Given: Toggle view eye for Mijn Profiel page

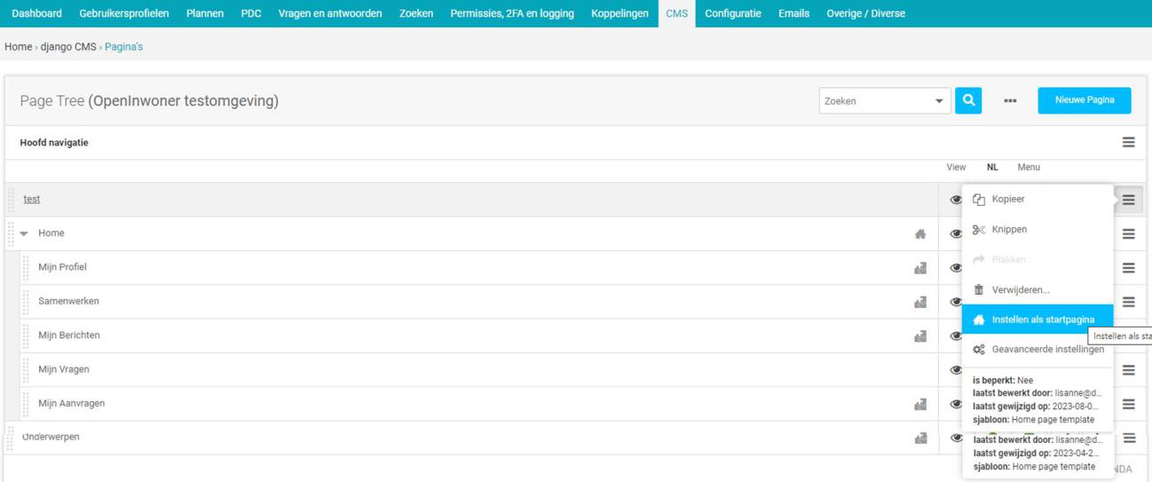Looking at the screenshot, I should pos(956,268).
